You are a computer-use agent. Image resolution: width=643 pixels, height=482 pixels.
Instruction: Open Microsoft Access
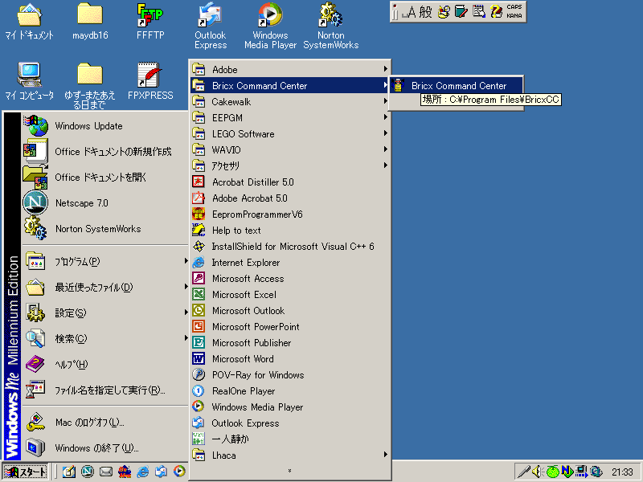point(290,278)
